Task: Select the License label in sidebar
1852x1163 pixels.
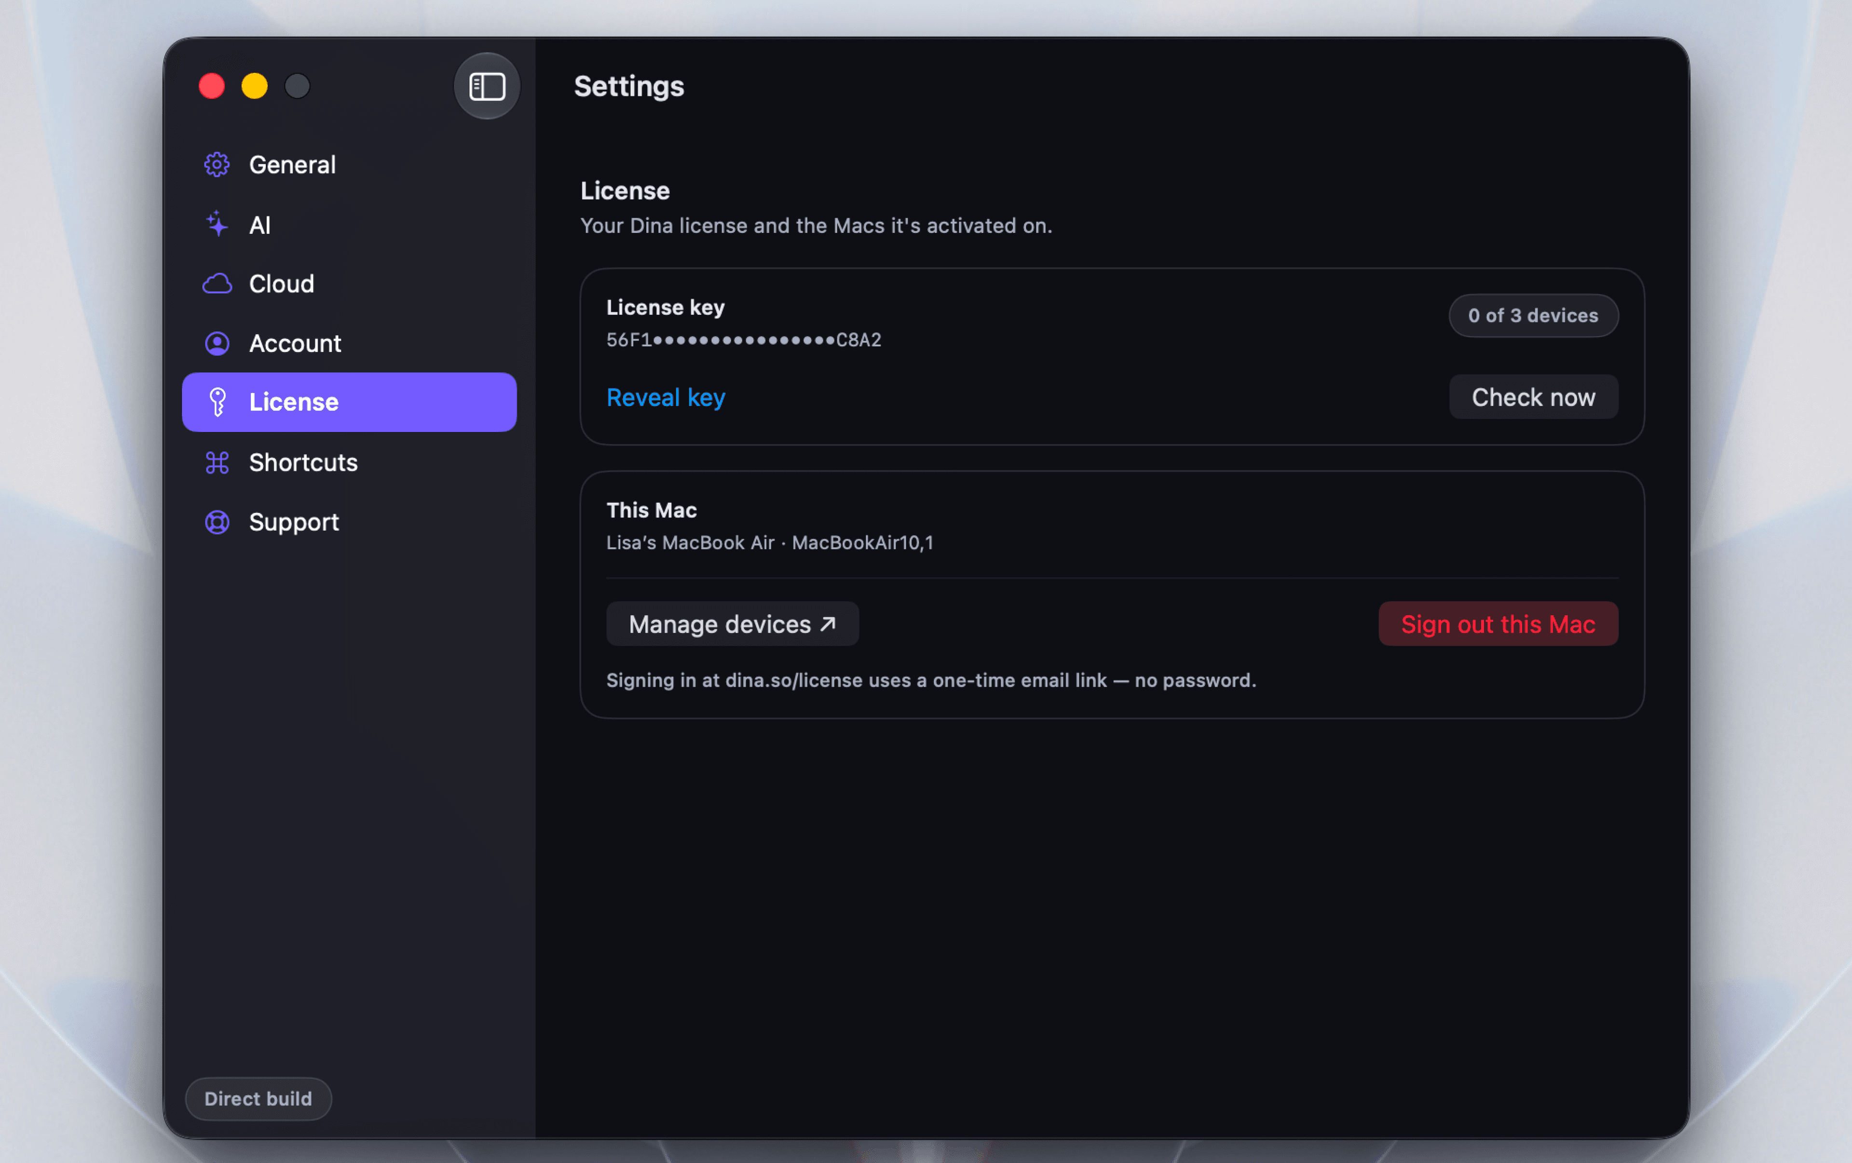Action: pos(294,402)
